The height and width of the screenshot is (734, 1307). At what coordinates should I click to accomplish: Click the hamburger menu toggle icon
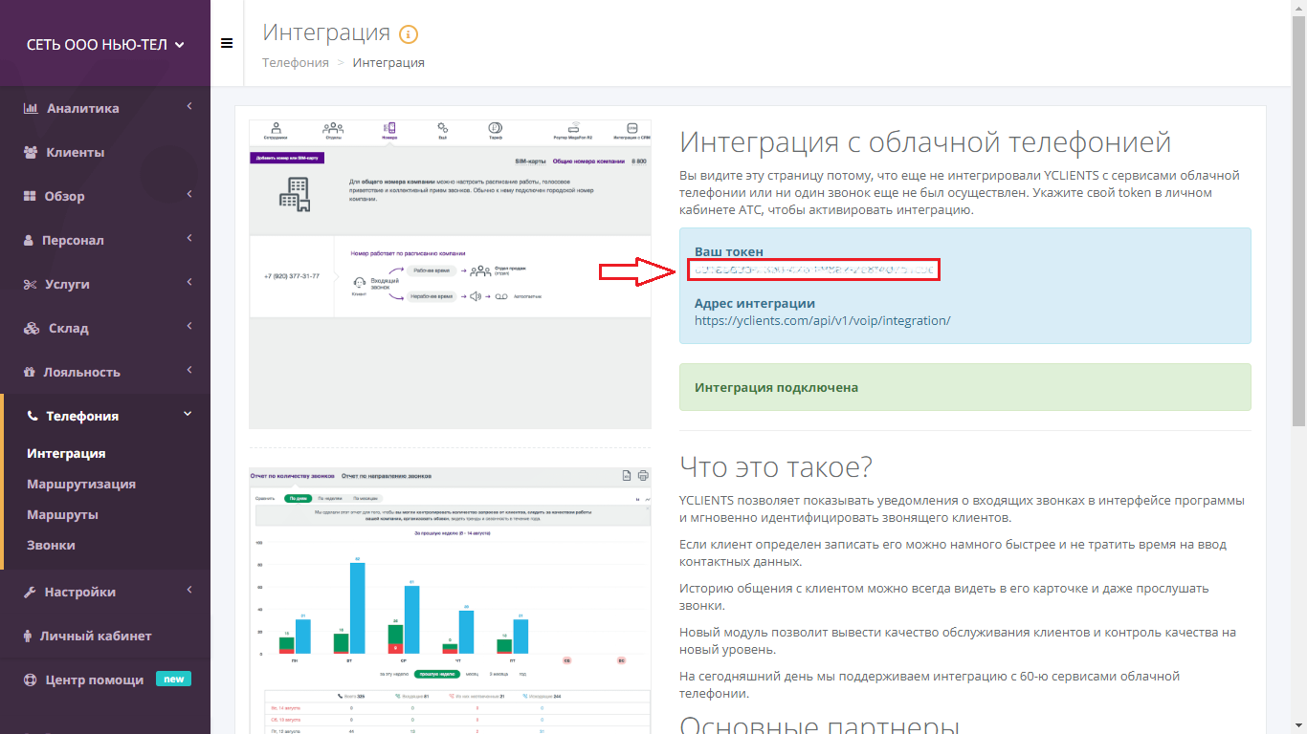[x=227, y=43]
